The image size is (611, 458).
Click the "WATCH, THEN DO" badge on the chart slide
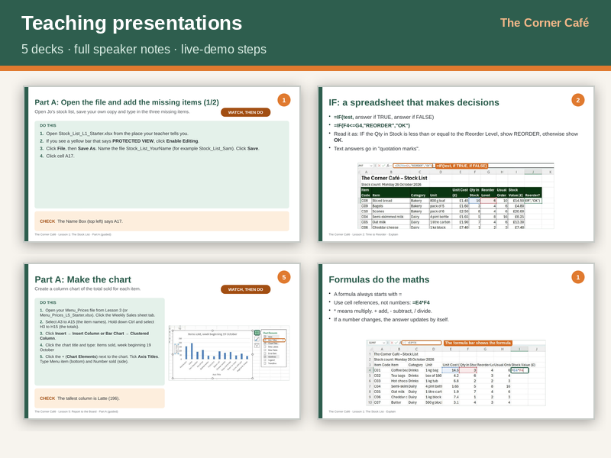point(245,290)
